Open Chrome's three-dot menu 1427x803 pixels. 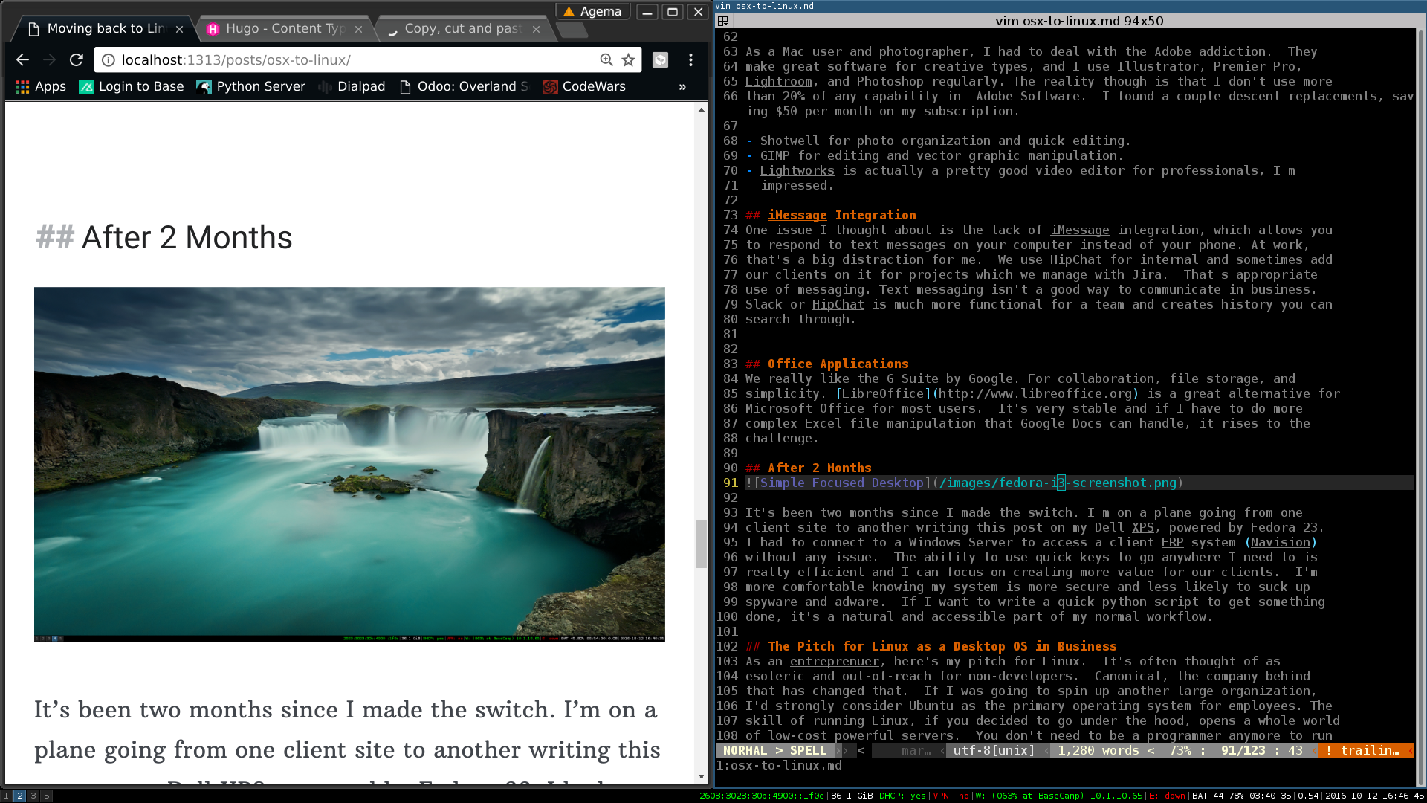(690, 60)
